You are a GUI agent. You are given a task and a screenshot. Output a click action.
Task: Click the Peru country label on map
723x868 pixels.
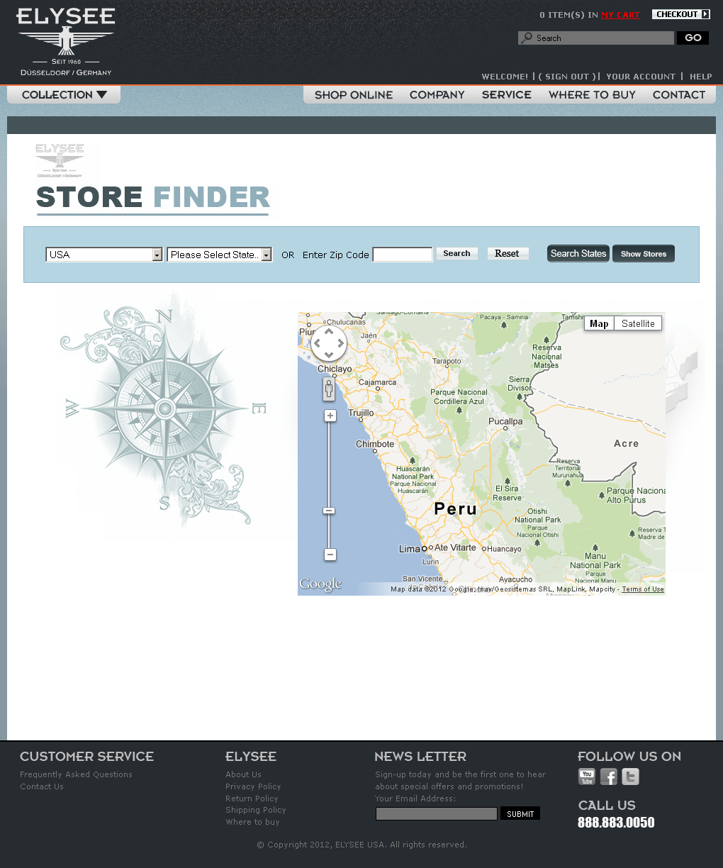456,509
